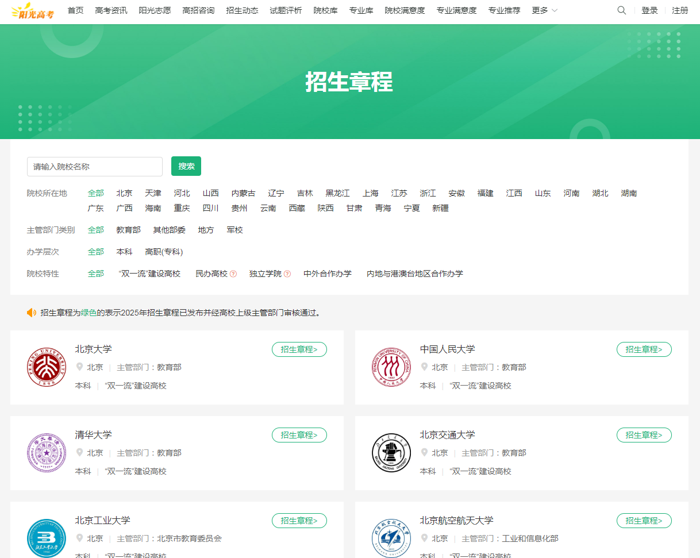Viewport: 700px width, 558px height.
Task: Focus the 请输入院校名称 search field
Action: [95, 167]
